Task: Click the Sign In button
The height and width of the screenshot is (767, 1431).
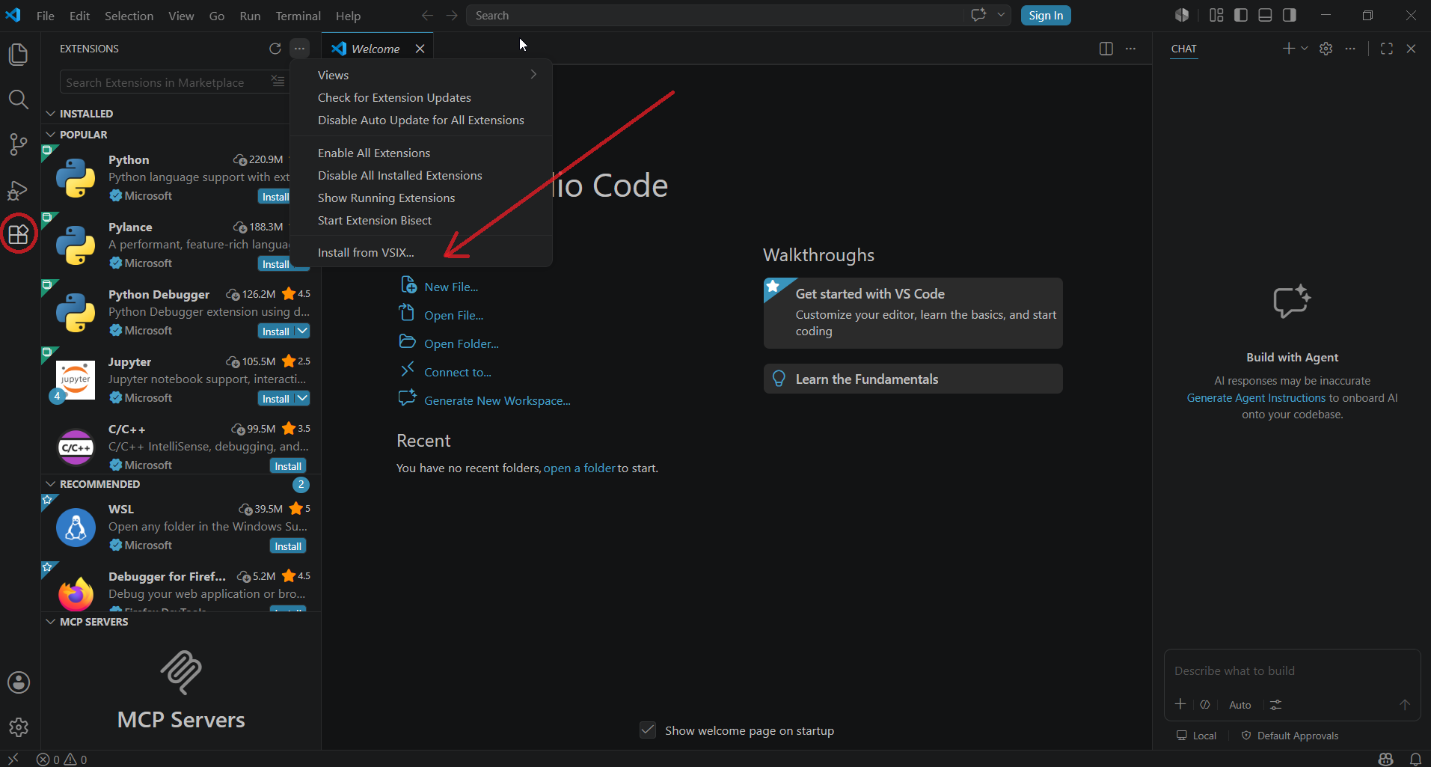Action: pyautogui.click(x=1046, y=16)
